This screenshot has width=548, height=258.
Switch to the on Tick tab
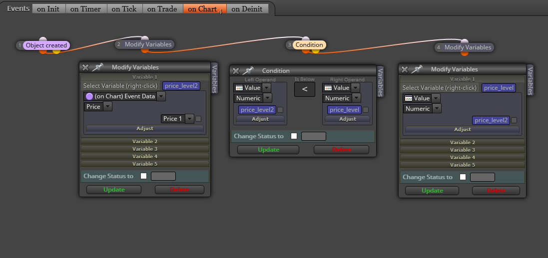coord(124,8)
